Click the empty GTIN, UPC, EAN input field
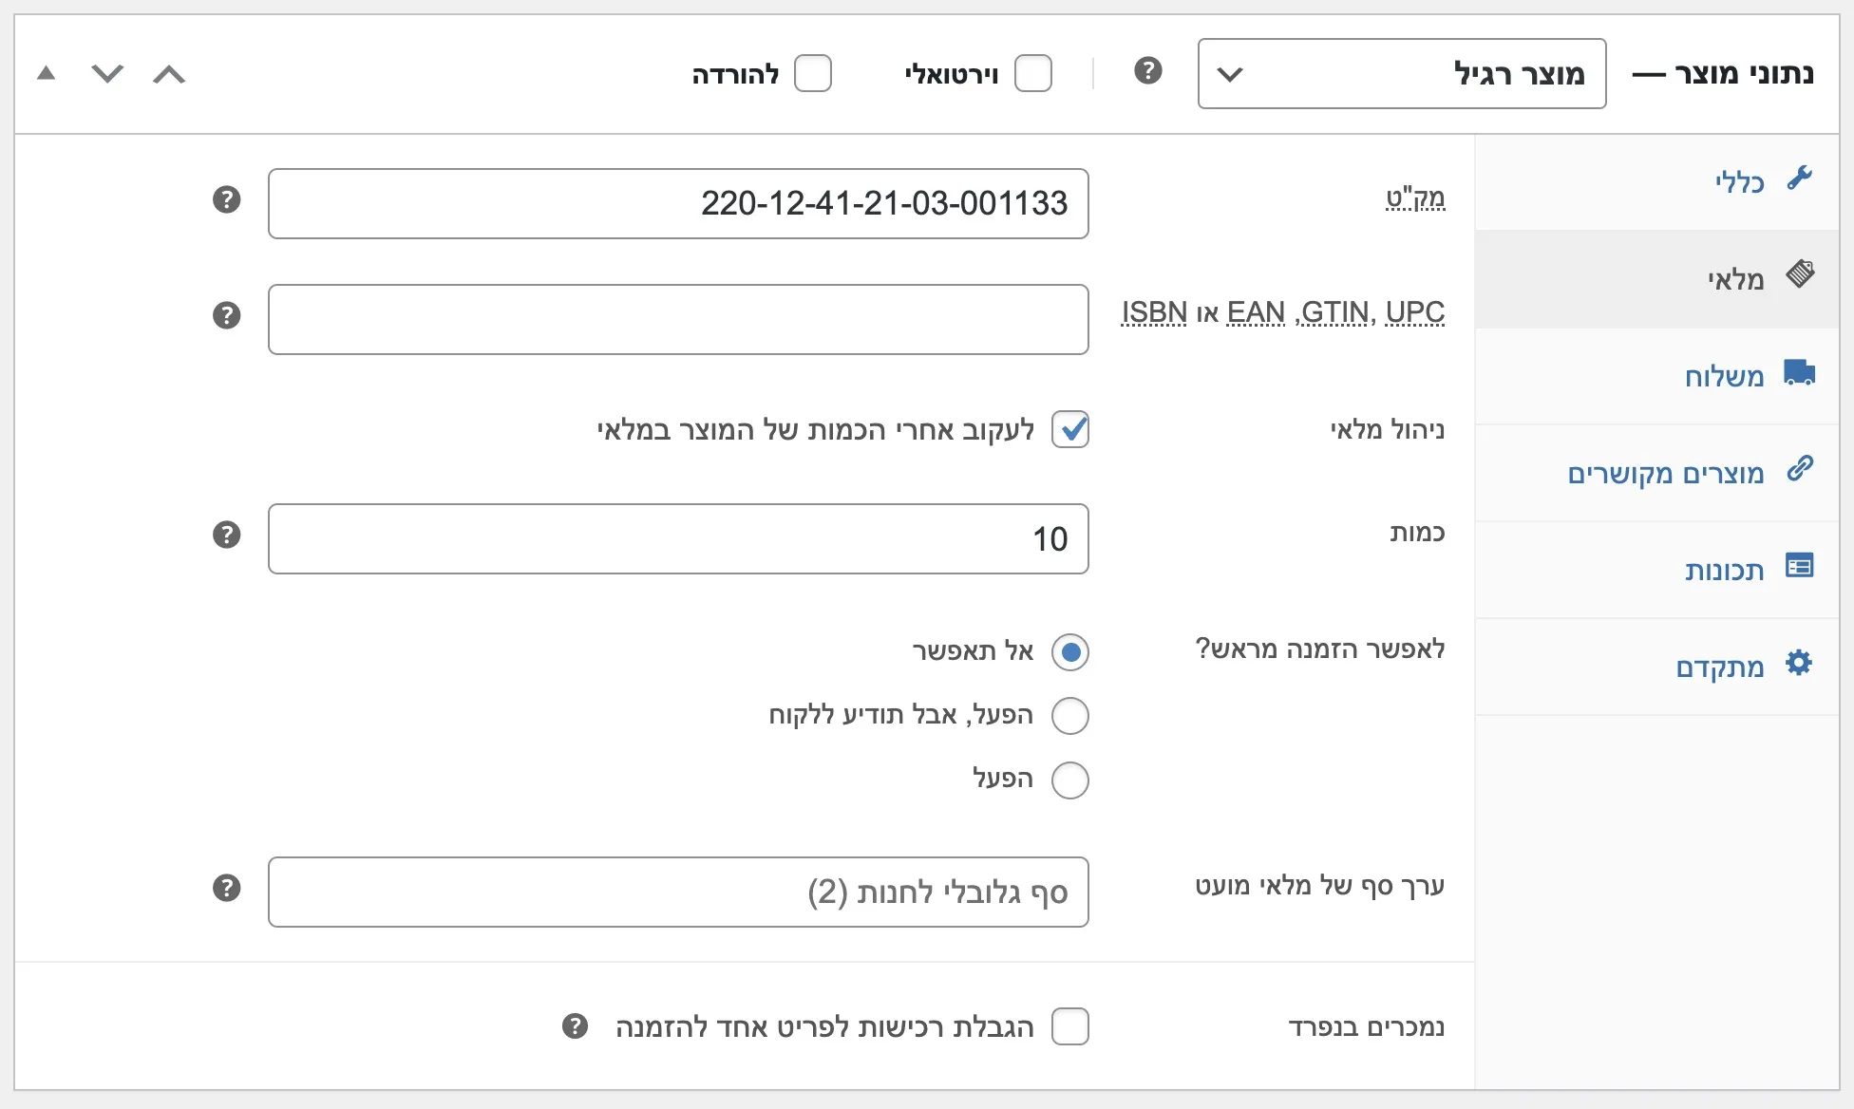The width and height of the screenshot is (1854, 1109). [678, 319]
